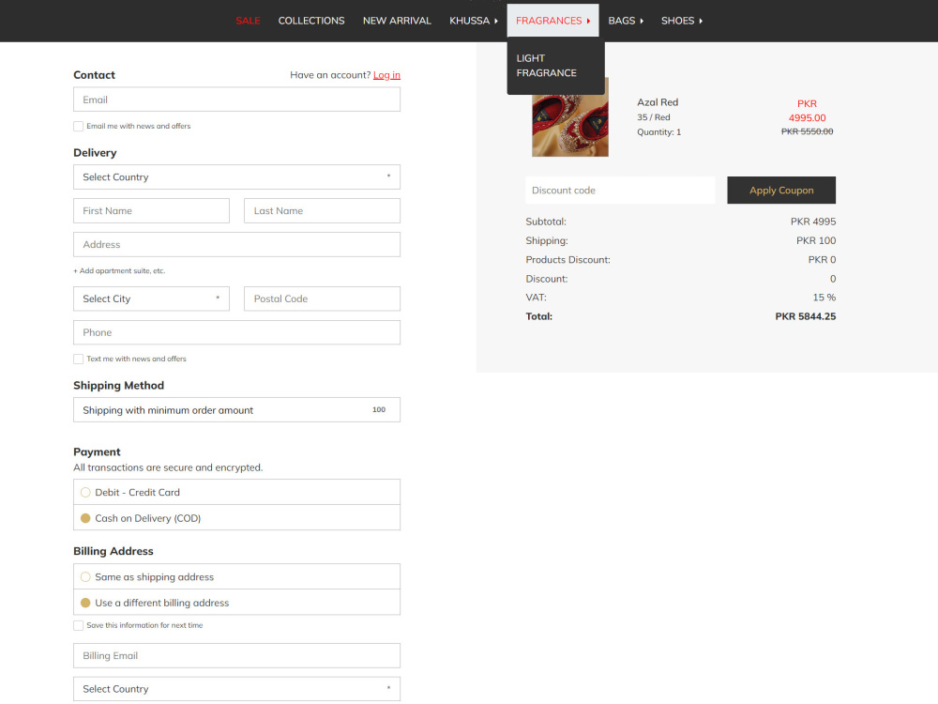This screenshot has height=704, width=938.
Task: Click the Log in link
Action: point(386,75)
